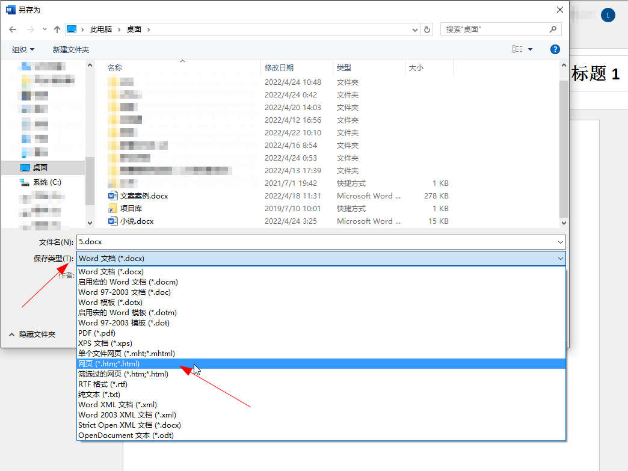Click the 系统 (C:) drive icon
The image size is (628, 471).
pyautogui.click(x=25, y=183)
